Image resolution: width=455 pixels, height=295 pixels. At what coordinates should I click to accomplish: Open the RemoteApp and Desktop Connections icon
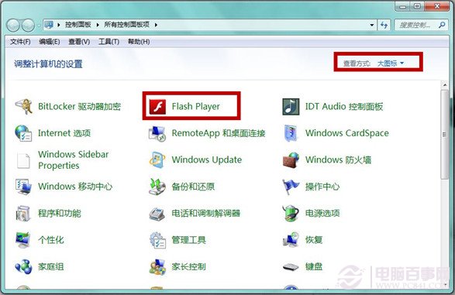(x=157, y=133)
